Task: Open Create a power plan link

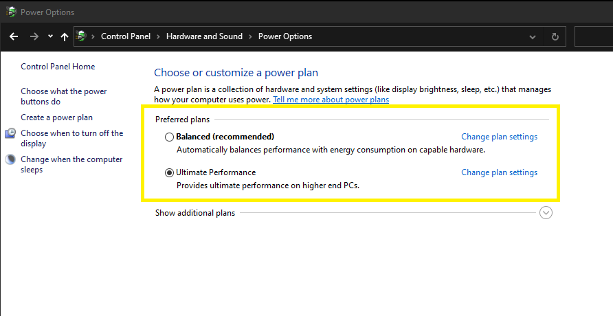Action: pos(56,117)
